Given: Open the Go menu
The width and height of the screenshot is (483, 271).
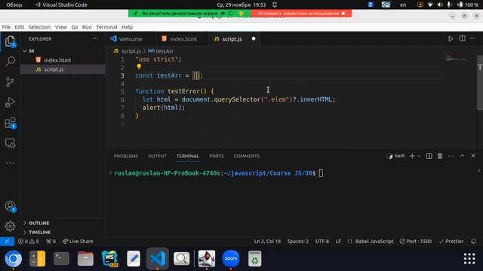Looking at the screenshot, I should [75, 27].
